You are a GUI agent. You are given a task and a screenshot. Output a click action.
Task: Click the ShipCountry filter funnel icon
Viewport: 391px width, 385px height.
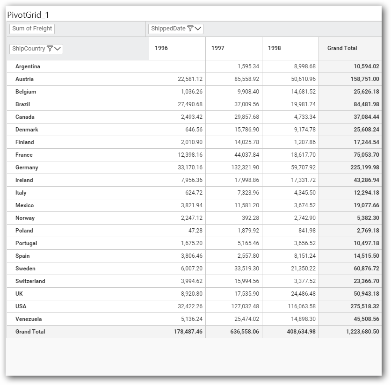(50, 49)
